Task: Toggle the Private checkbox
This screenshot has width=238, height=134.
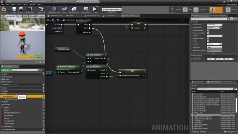Action: click(x=208, y=41)
